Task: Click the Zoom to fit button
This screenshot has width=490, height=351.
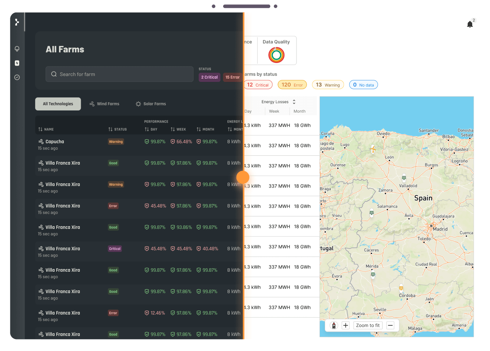Action: 368,325
